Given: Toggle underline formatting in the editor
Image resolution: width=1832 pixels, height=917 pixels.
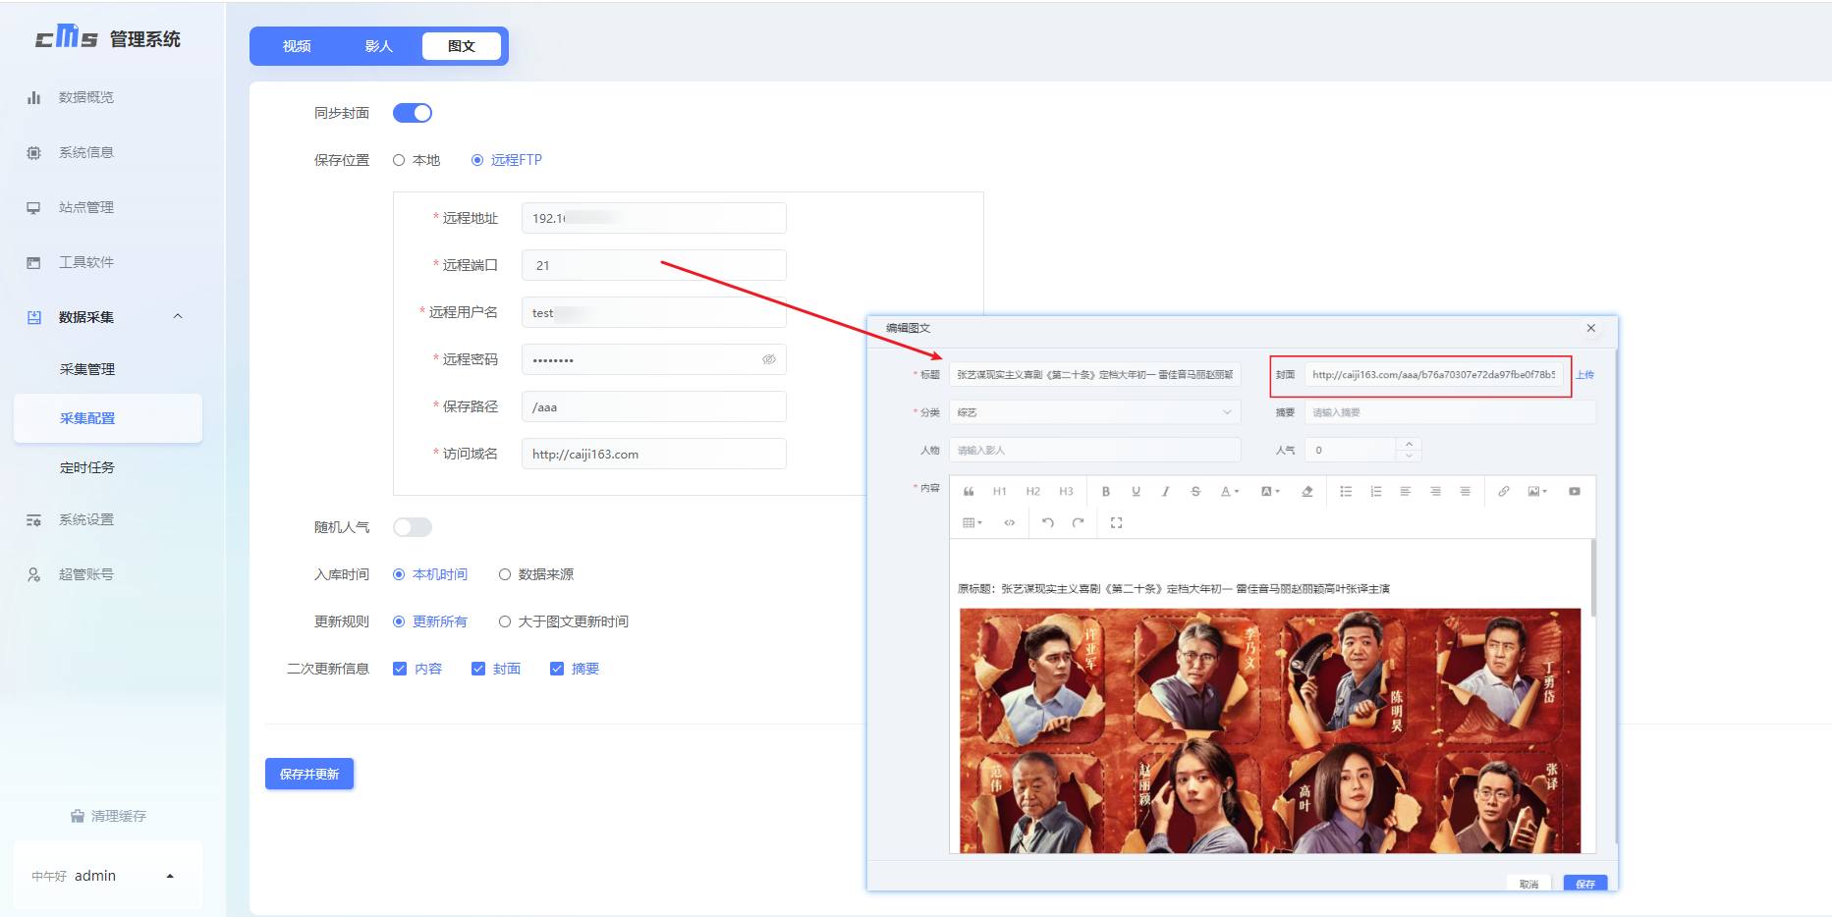Looking at the screenshot, I should [1137, 492].
